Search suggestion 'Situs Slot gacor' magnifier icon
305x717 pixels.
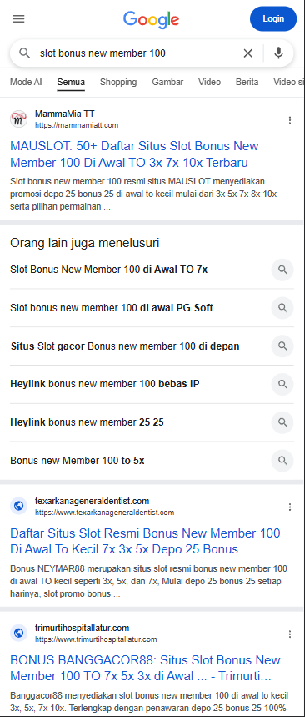click(282, 346)
